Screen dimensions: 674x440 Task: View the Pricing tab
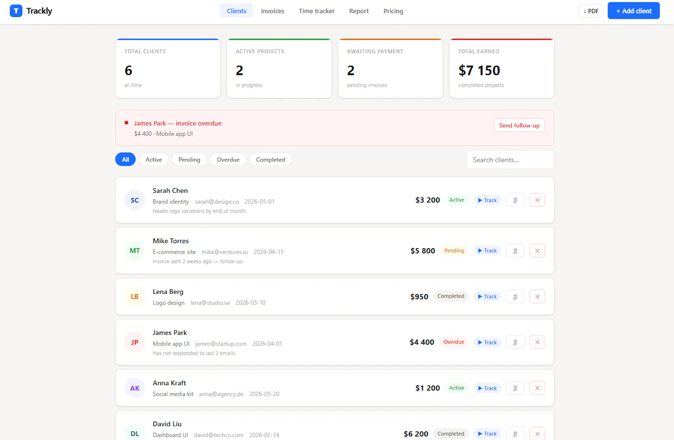click(393, 11)
